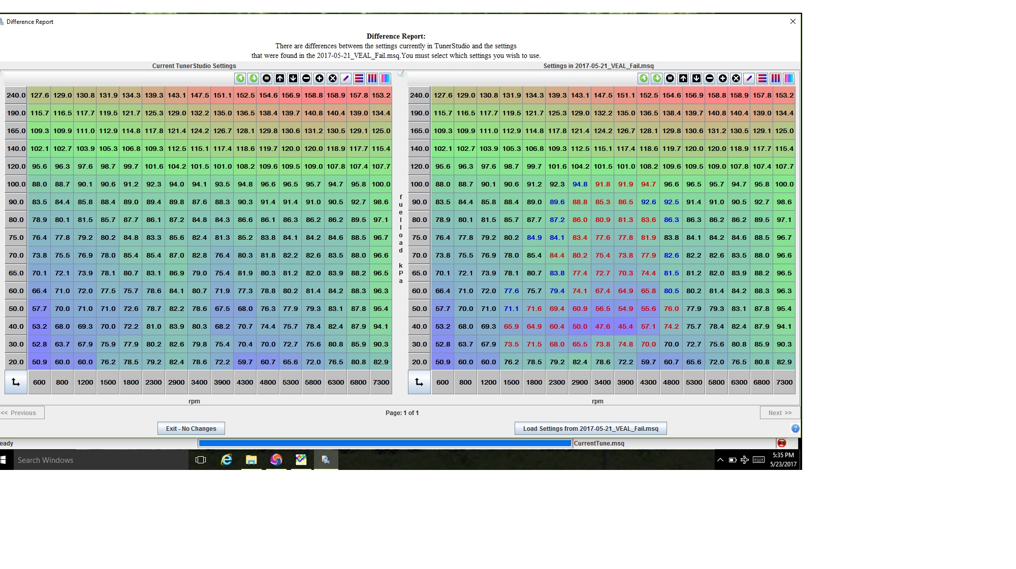Click the green burn up-arrow icon in right toolbar
The width and height of the screenshot is (1016, 569).
pyautogui.click(x=644, y=78)
